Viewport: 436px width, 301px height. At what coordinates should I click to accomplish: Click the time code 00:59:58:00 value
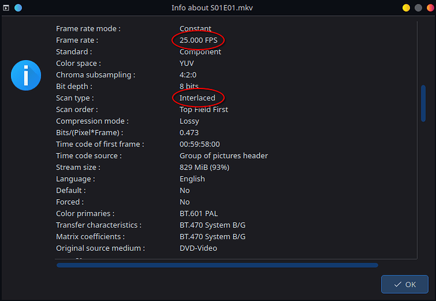[x=200, y=144]
